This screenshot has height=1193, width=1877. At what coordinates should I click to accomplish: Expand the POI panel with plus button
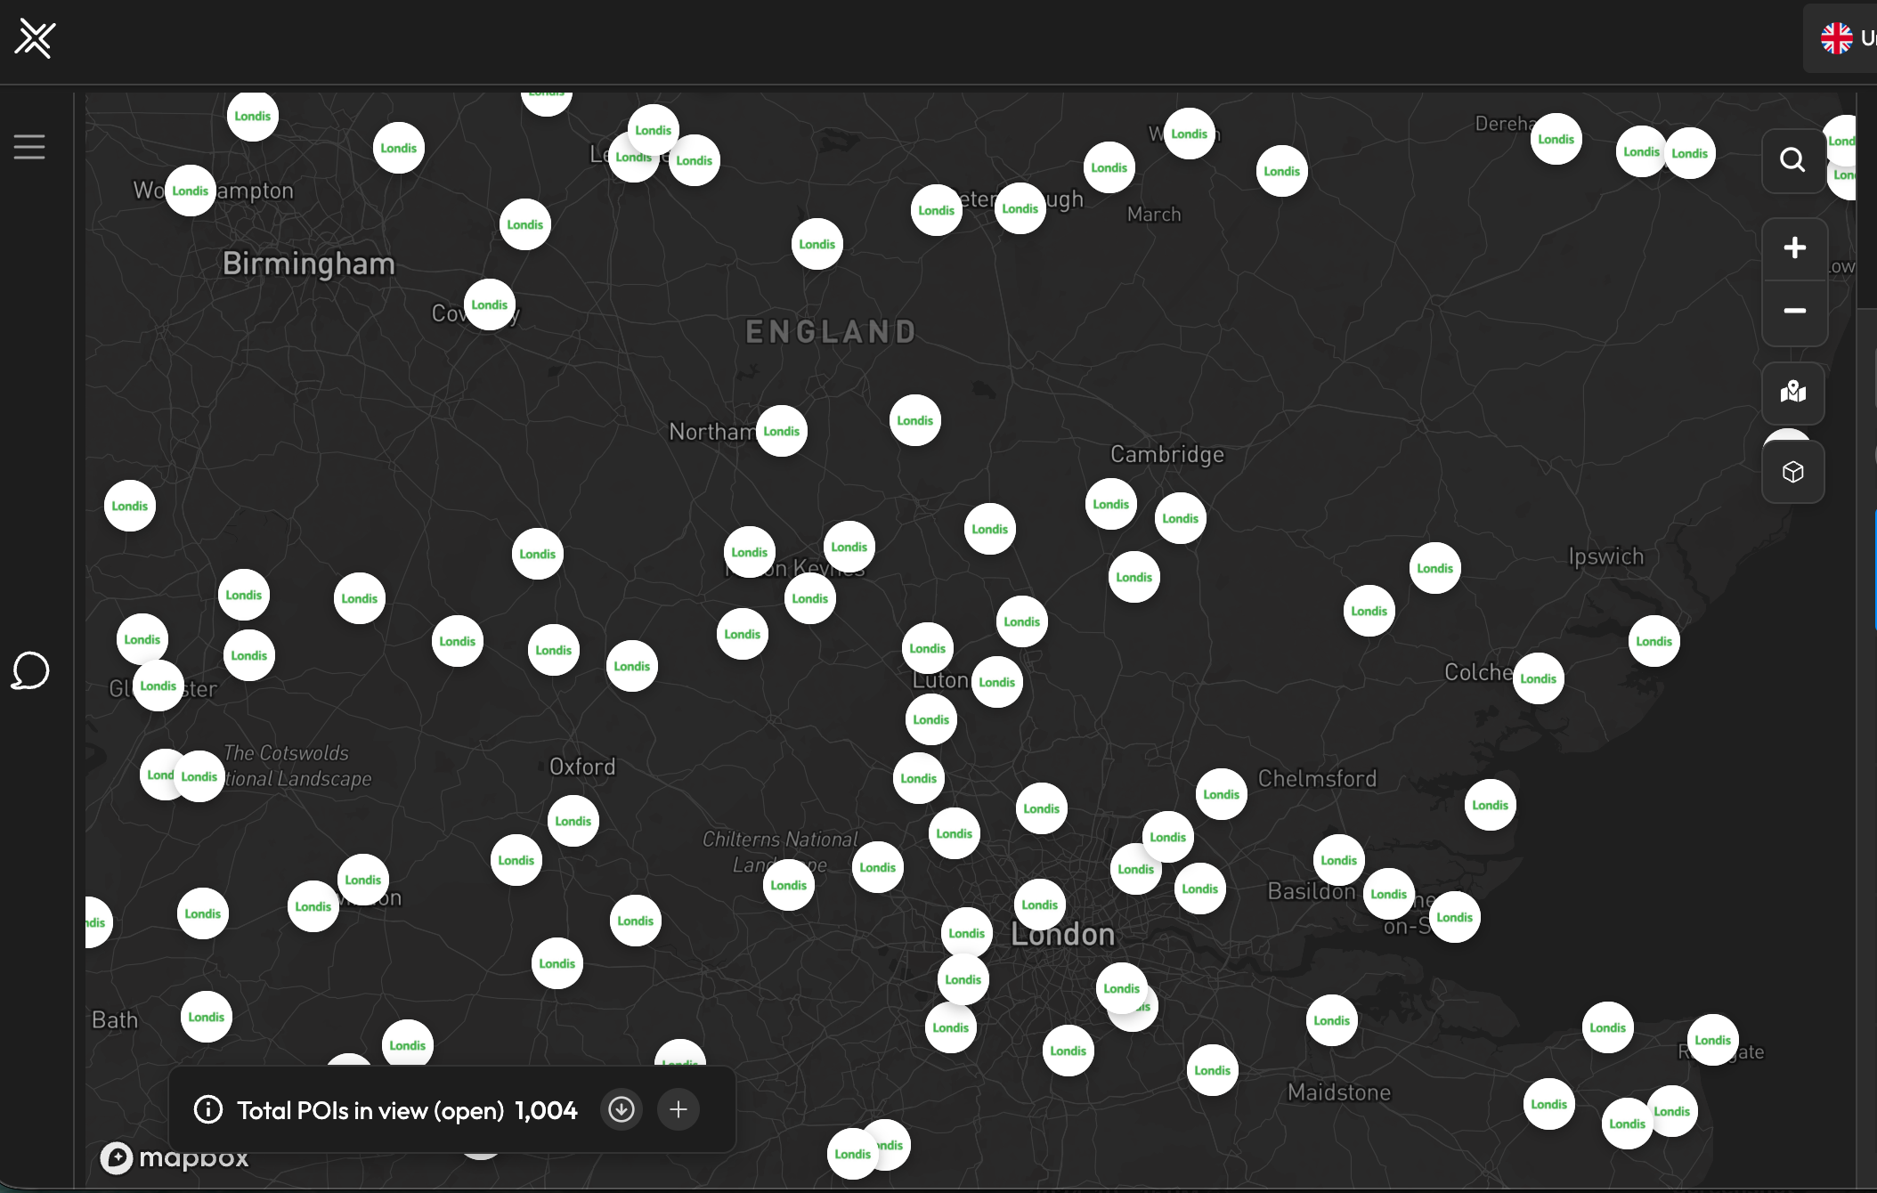[x=678, y=1109]
